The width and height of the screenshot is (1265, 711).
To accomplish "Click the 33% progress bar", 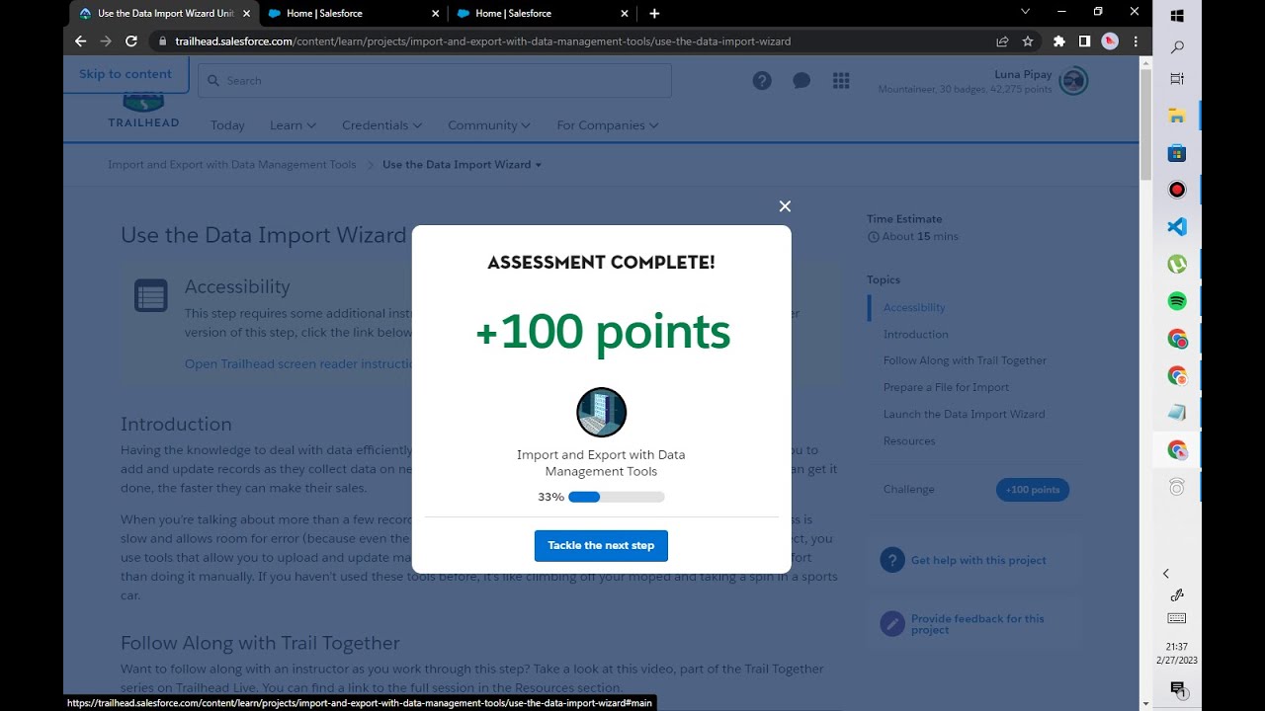I will pyautogui.click(x=616, y=497).
